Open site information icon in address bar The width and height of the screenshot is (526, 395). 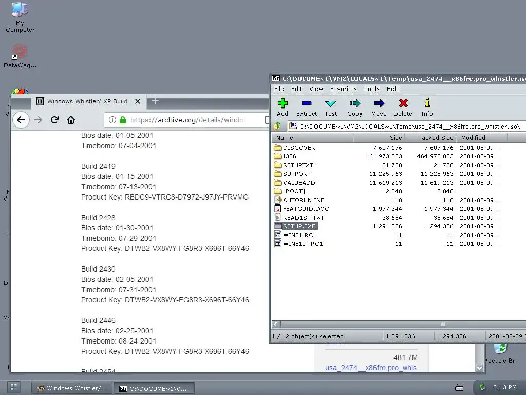click(x=112, y=120)
